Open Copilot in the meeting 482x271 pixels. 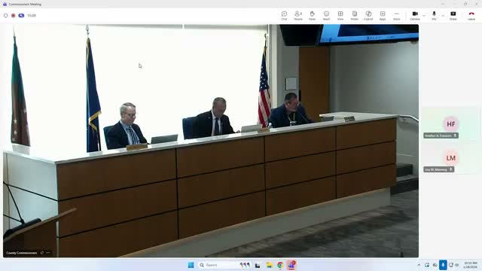pyautogui.click(x=368, y=15)
